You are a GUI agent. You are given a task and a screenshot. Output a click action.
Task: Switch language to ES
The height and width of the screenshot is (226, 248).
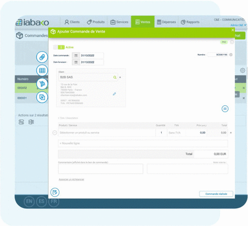41,201
